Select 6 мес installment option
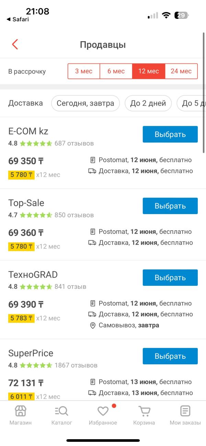The width and height of the screenshot is (206, 446). 116,71
